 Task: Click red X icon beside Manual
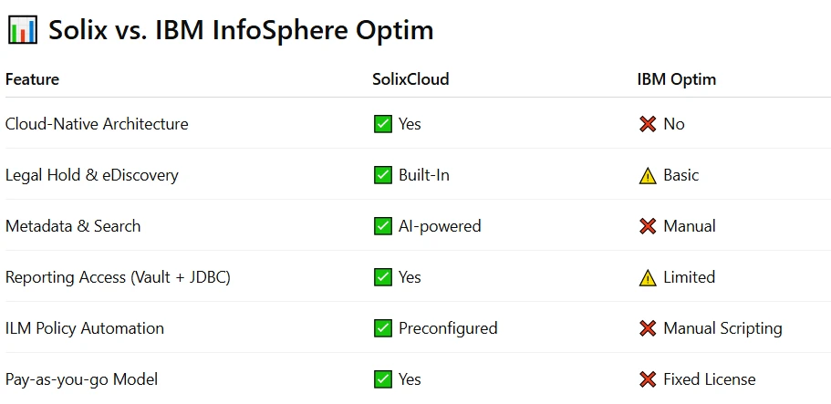click(648, 226)
